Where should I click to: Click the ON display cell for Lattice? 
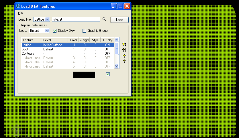[x=107, y=45]
